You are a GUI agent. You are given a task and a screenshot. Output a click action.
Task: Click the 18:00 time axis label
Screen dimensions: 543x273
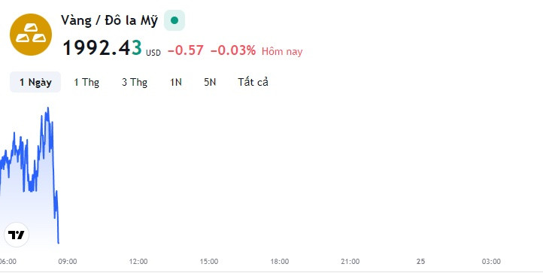pyautogui.click(x=280, y=262)
